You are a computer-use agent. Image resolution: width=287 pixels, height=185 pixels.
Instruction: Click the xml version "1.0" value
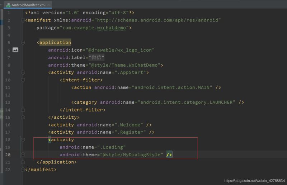[72, 13]
